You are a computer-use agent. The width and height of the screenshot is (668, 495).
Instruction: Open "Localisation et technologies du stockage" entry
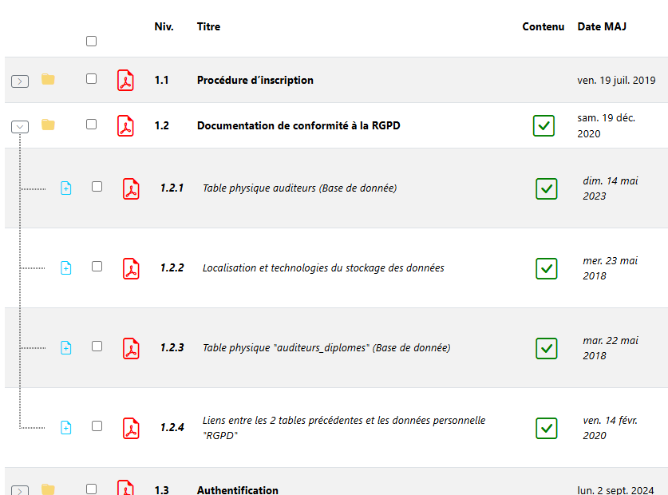pyautogui.click(x=323, y=268)
